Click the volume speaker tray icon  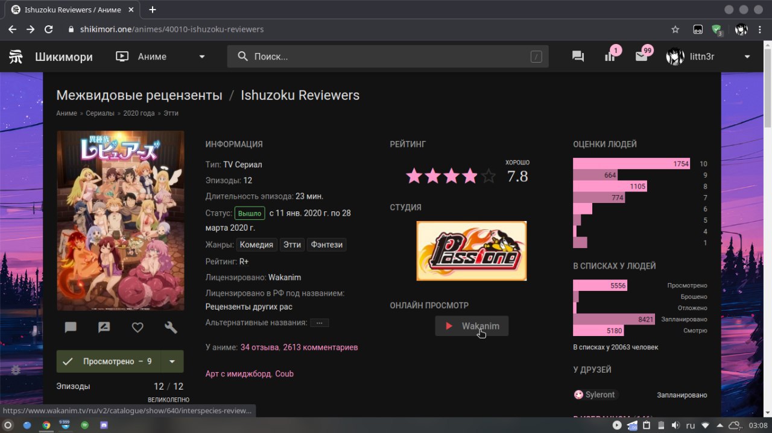(675, 425)
